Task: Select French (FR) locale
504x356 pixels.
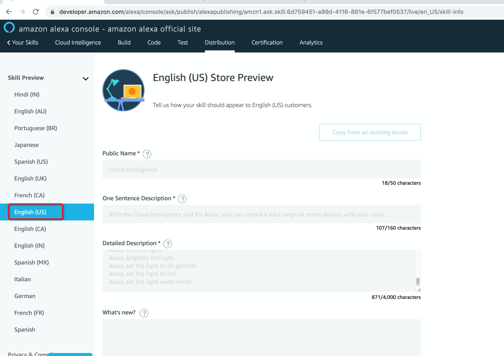Action: 29,312
